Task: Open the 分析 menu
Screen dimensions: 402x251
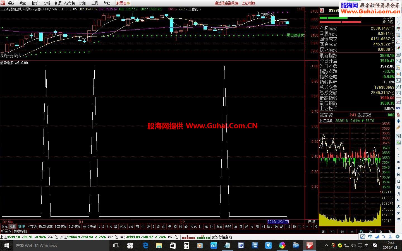Action: [47, 3]
